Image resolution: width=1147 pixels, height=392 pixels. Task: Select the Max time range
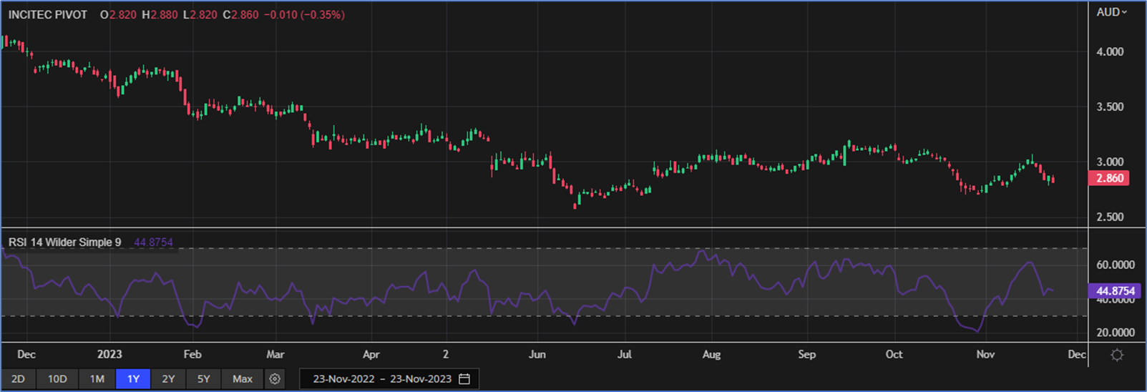243,379
